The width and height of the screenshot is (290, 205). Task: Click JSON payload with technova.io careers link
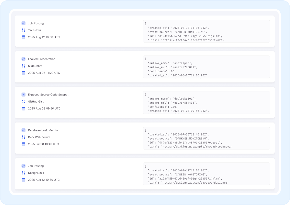click(206, 31)
